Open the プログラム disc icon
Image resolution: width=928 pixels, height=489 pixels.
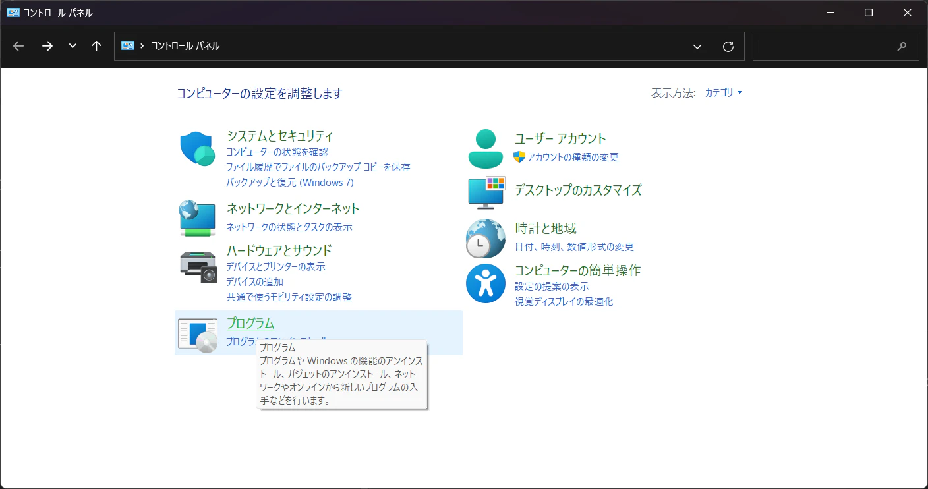(198, 335)
